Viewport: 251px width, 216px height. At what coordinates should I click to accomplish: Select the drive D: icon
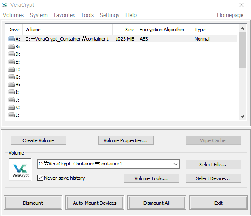click(11, 54)
